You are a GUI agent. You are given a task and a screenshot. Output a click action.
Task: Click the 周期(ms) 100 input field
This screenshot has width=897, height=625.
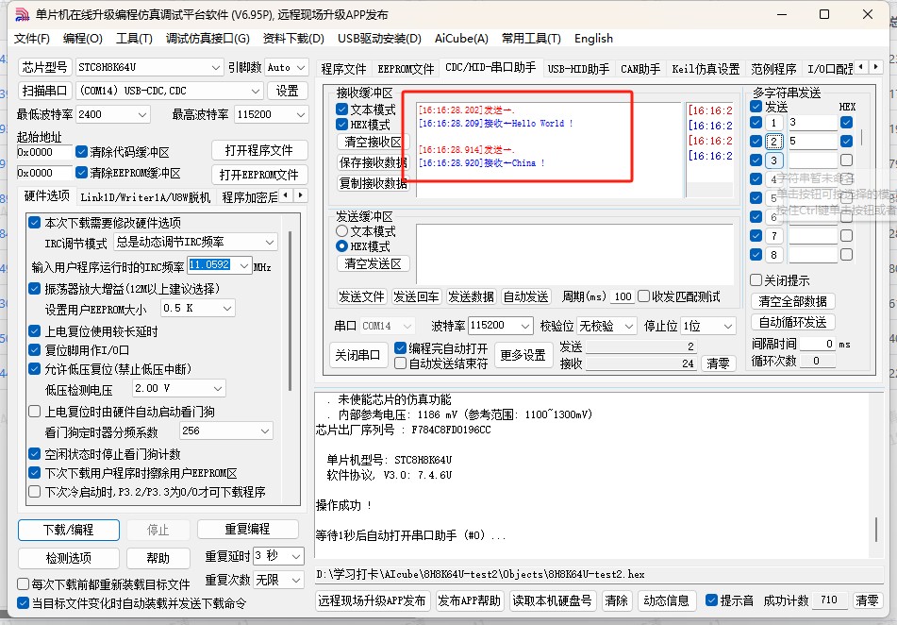pyautogui.click(x=623, y=296)
